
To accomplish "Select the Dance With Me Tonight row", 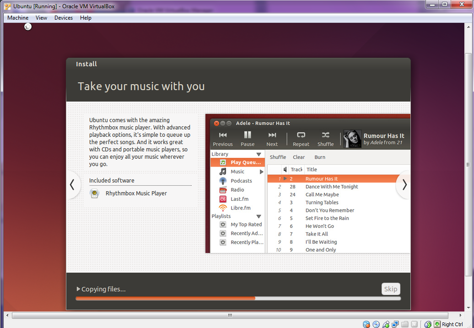I will pos(339,187).
